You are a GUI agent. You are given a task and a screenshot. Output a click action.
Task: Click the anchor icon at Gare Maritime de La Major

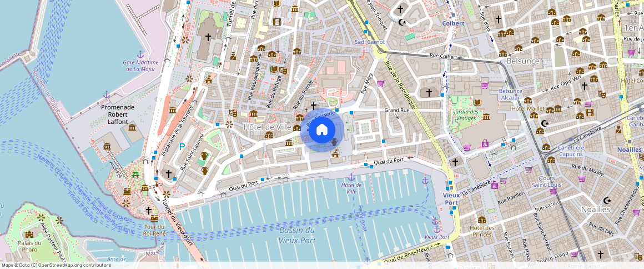point(140,54)
